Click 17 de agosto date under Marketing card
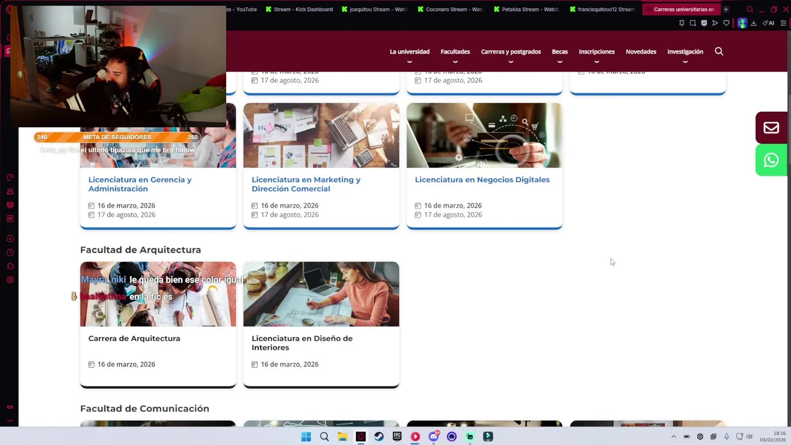Viewport: 791px width, 445px height. click(289, 214)
